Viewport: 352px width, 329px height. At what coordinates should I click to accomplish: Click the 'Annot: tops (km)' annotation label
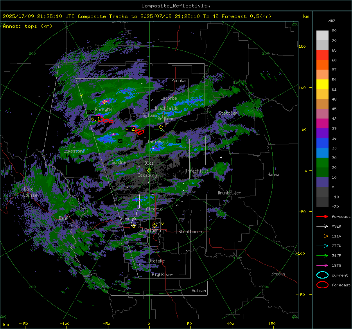pyautogui.click(x=27, y=26)
